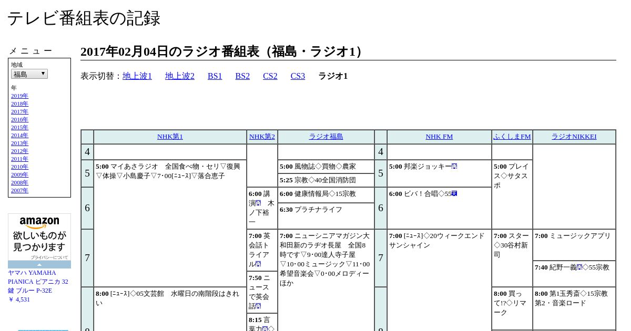The image size is (631, 331).
Task: Click the プライバシーについて ad privacy label
Action: pyautogui.click(x=49, y=257)
